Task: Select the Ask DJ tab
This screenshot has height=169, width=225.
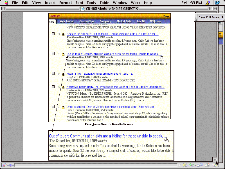Action: (x=141, y=21)
